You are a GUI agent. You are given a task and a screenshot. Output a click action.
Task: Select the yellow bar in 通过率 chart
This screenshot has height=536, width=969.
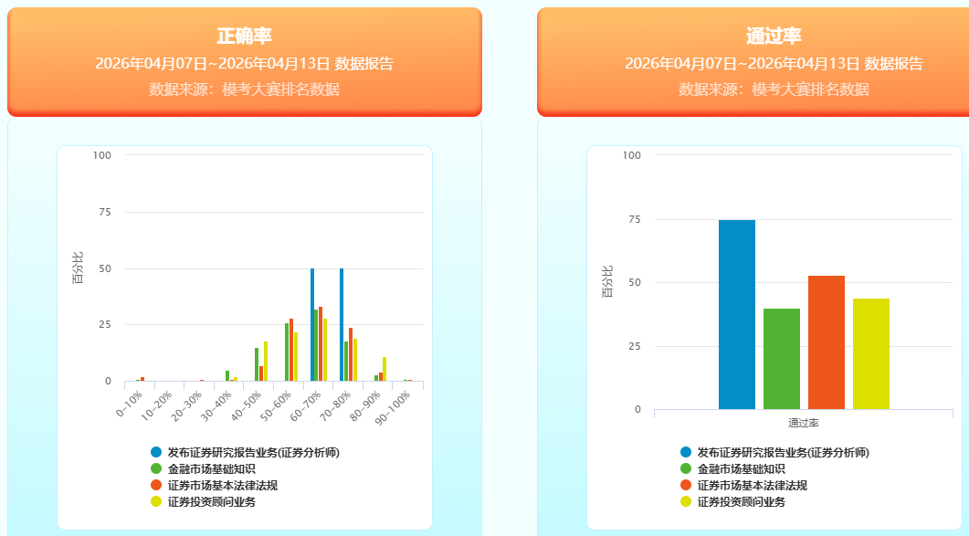871,353
